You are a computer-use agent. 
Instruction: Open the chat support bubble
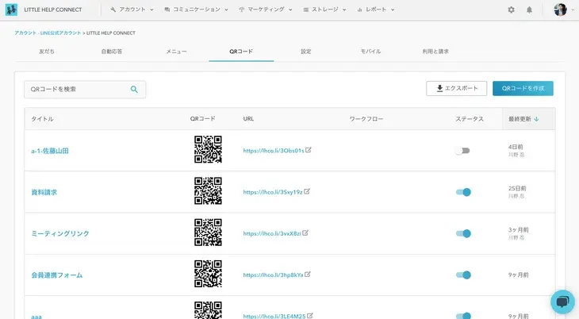(x=562, y=302)
